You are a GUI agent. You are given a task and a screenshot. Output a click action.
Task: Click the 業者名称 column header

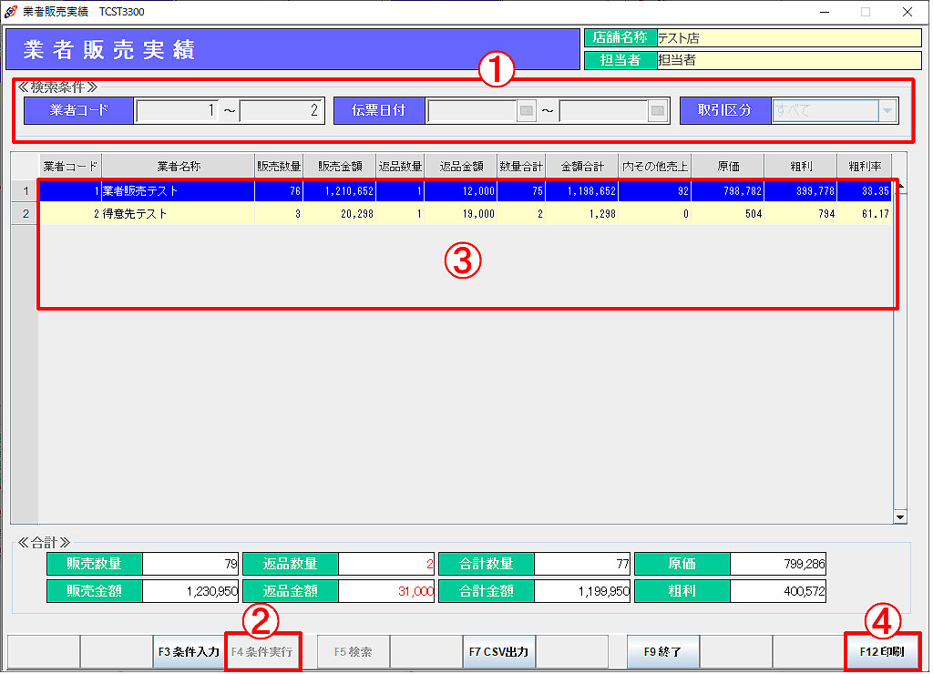[179, 167]
